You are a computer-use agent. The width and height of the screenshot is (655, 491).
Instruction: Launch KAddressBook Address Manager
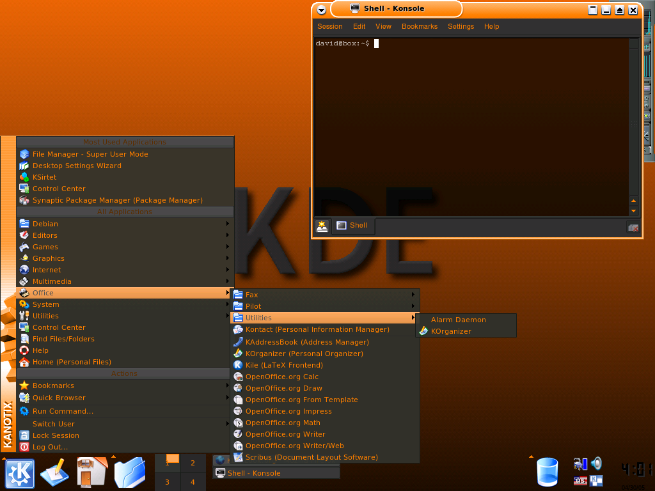pyautogui.click(x=324, y=342)
